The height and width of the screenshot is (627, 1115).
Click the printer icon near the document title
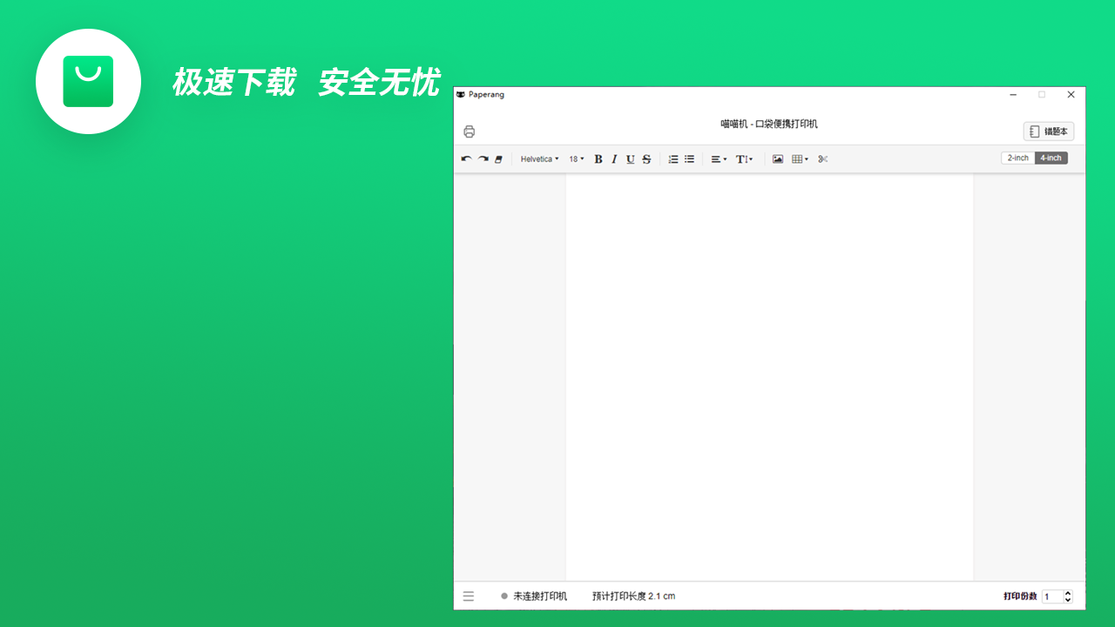click(x=470, y=131)
